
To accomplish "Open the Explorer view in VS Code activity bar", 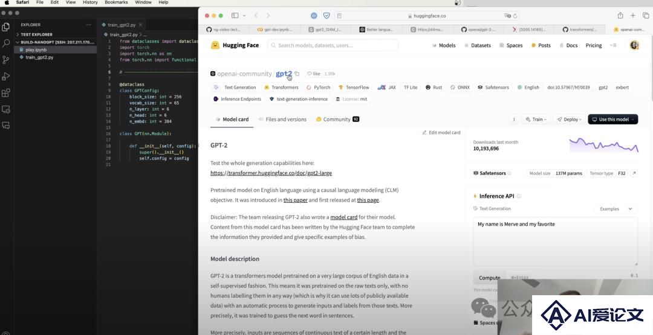I will [x=6, y=27].
